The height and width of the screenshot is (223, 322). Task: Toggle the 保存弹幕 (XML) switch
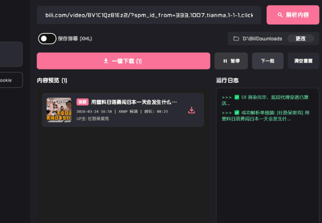click(47, 38)
